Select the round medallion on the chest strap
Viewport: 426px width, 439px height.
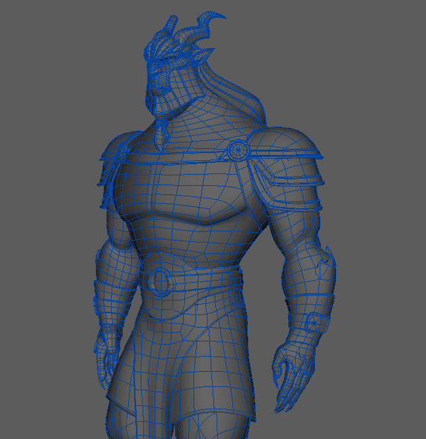pyautogui.click(x=236, y=150)
